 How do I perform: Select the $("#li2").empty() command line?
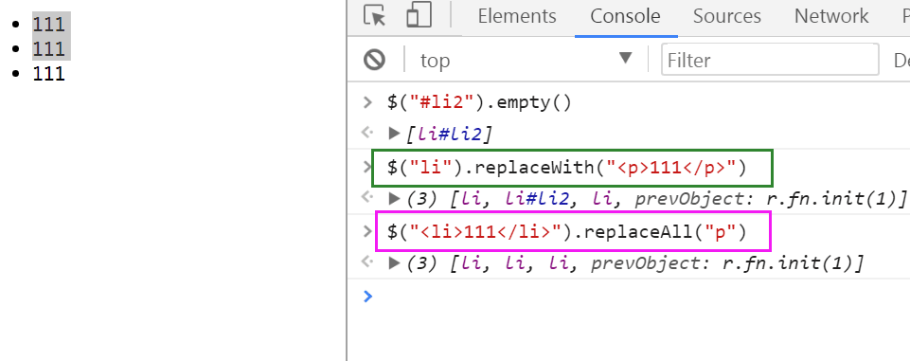click(479, 102)
